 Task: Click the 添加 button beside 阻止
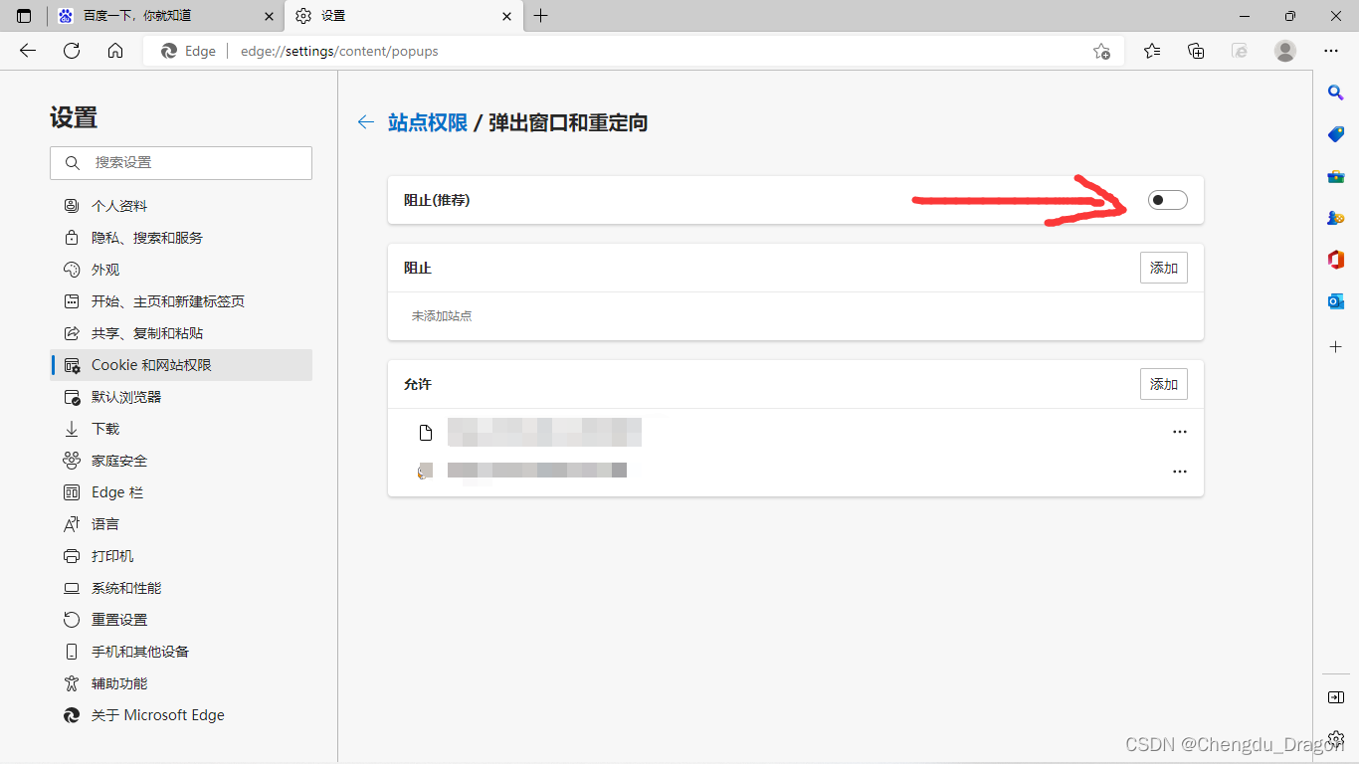1163,267
